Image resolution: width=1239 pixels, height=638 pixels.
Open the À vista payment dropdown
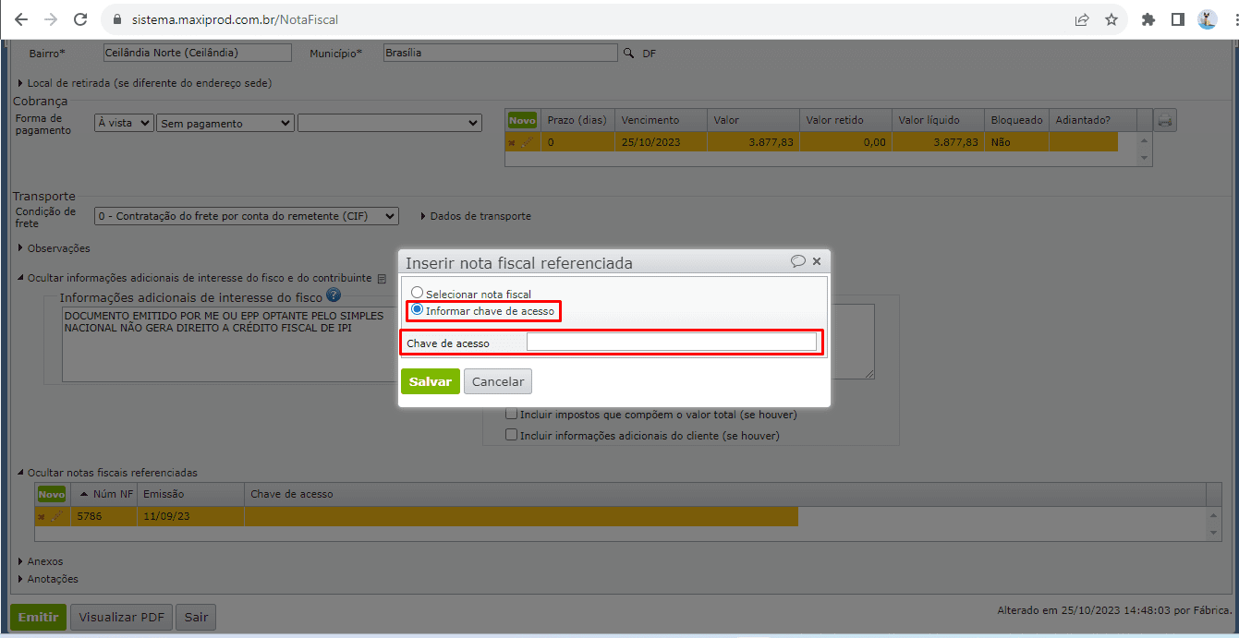[x=124, y=123]
